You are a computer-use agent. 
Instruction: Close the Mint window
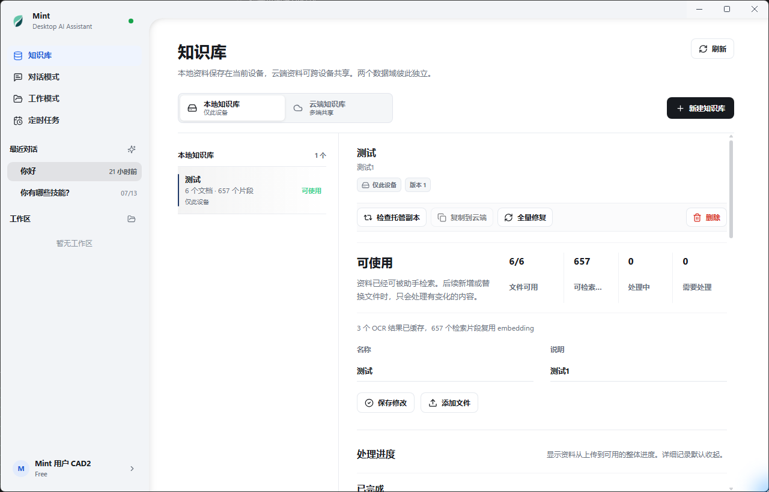(755, 9)
